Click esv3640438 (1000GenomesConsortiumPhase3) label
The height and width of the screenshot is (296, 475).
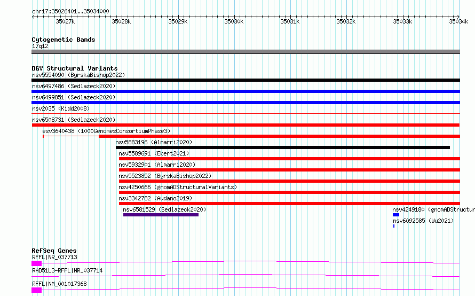click(106, 131)
